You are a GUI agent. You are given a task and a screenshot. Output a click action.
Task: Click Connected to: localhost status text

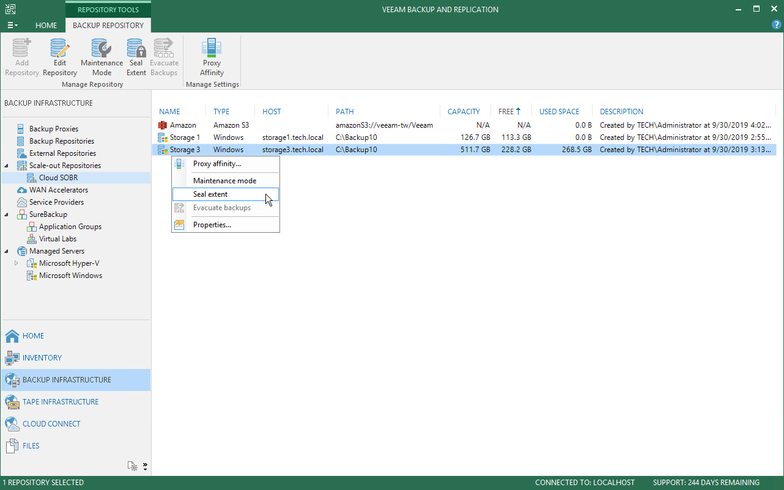[585, 483]
